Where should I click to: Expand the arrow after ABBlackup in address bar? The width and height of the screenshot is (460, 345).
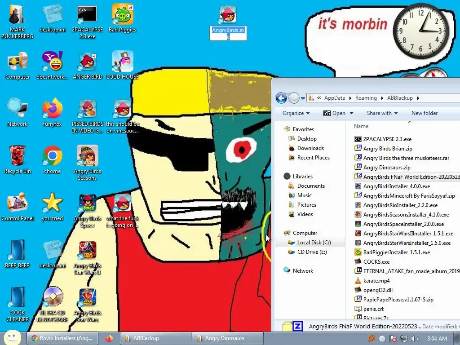pyautogui.click(x=418, y=98)
